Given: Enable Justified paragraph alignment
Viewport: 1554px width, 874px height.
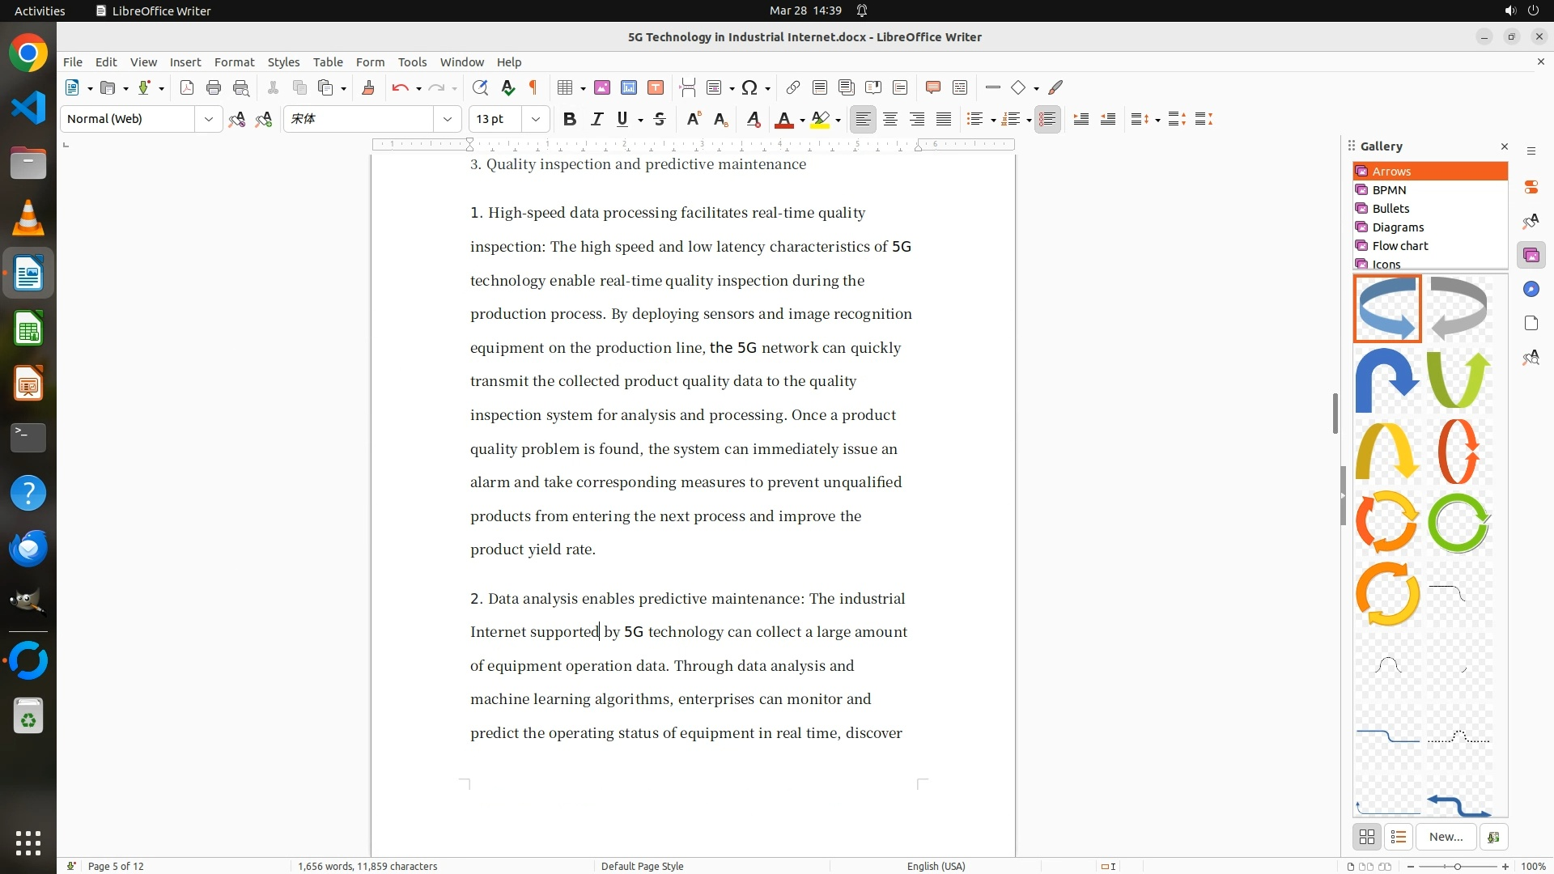Looking at the screenshot, I should [x=944, y=119].
